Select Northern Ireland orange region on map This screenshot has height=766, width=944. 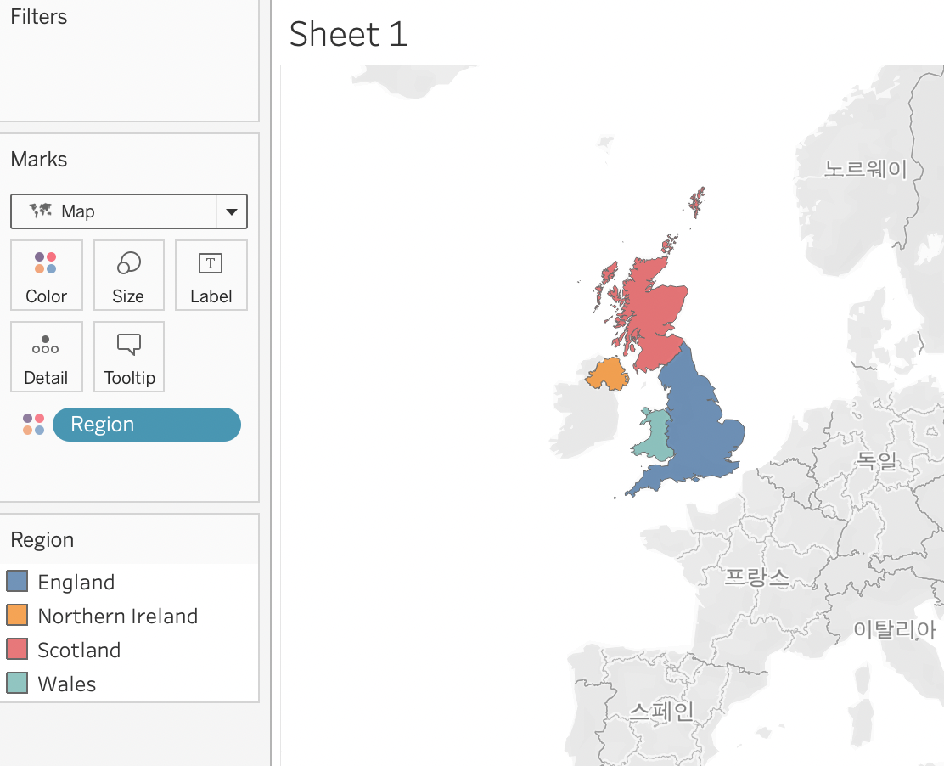608,374
